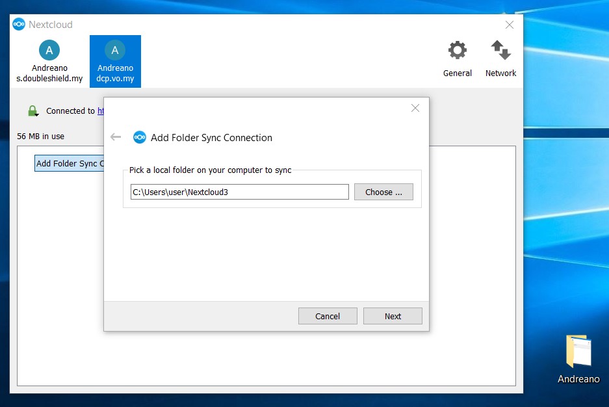
Task: Click 'Pick a local folder' group label
Action: (x=210, y=170)
